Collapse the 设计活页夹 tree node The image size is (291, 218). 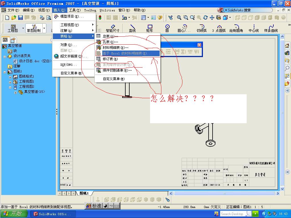point(5,57)
